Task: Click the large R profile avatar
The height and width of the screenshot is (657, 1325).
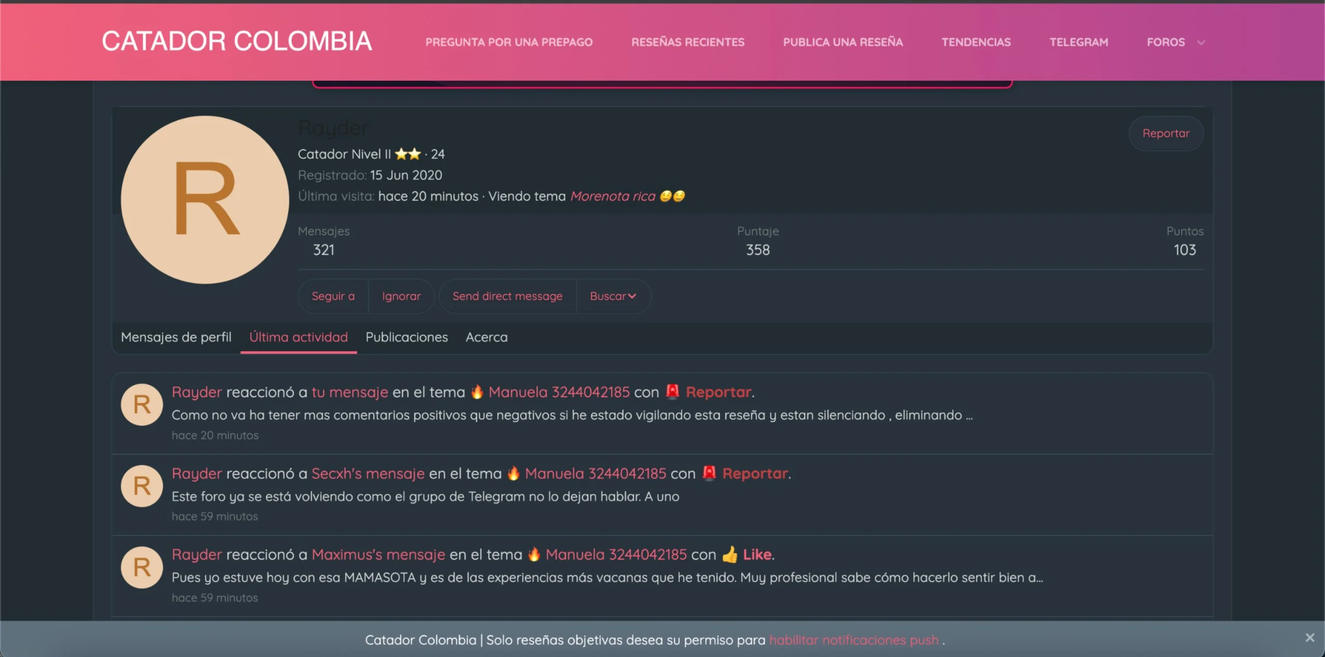Action: [205, 200]
